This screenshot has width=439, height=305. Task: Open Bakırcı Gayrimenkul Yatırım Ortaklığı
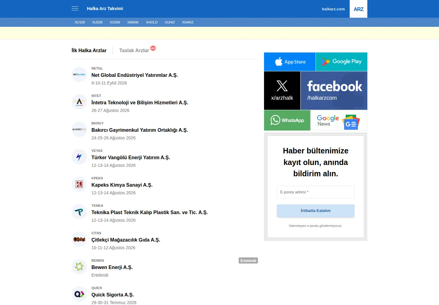click(x=140, y=130)
